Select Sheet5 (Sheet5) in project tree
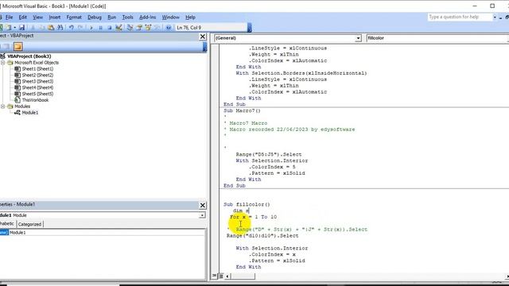This screenshot has height=286, width=509. click(x=37, y=94)
